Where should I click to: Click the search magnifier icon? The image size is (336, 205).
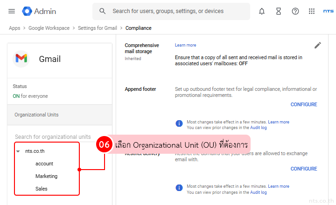tap(102, 11)
